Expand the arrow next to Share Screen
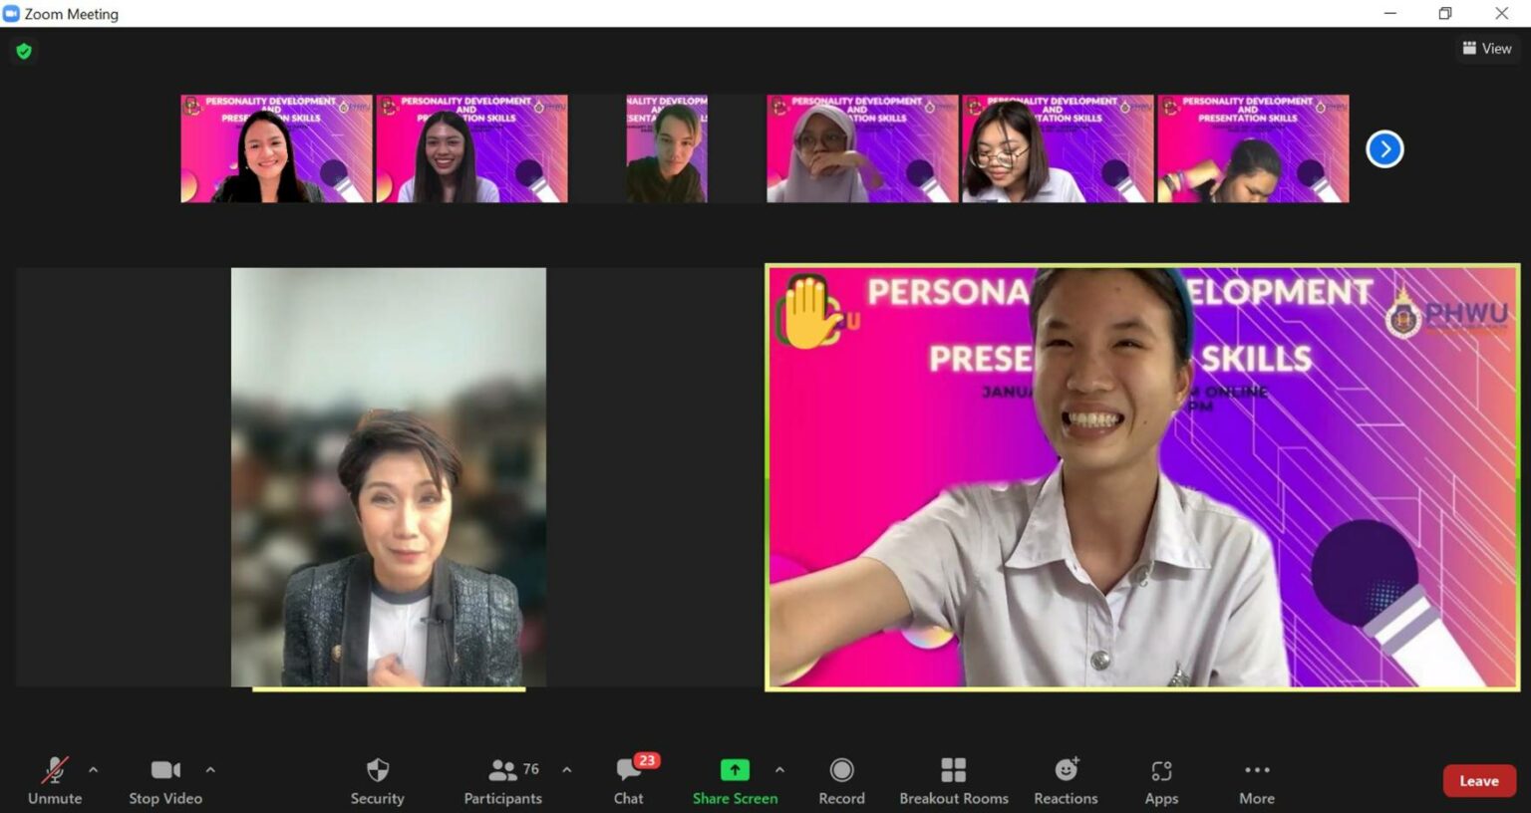The width and height of the screenshot is (1531, 813). tap(779, 770)
